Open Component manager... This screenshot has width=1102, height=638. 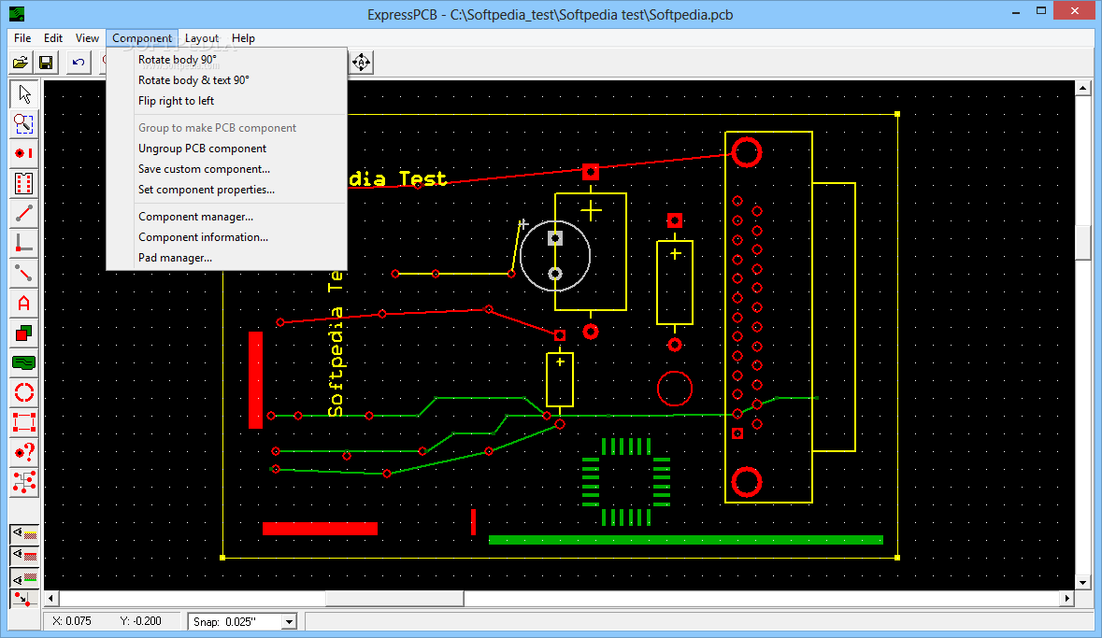227,217
